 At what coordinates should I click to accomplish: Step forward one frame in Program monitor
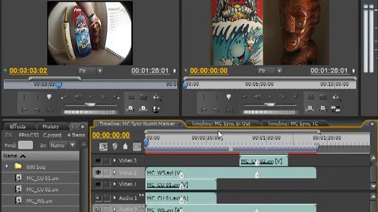point(283,97)
